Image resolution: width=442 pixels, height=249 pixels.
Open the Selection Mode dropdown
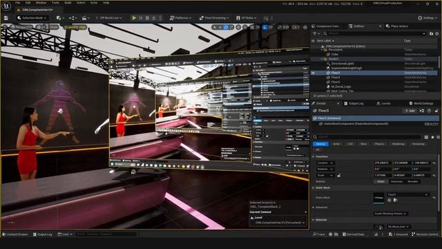point(32,18)
